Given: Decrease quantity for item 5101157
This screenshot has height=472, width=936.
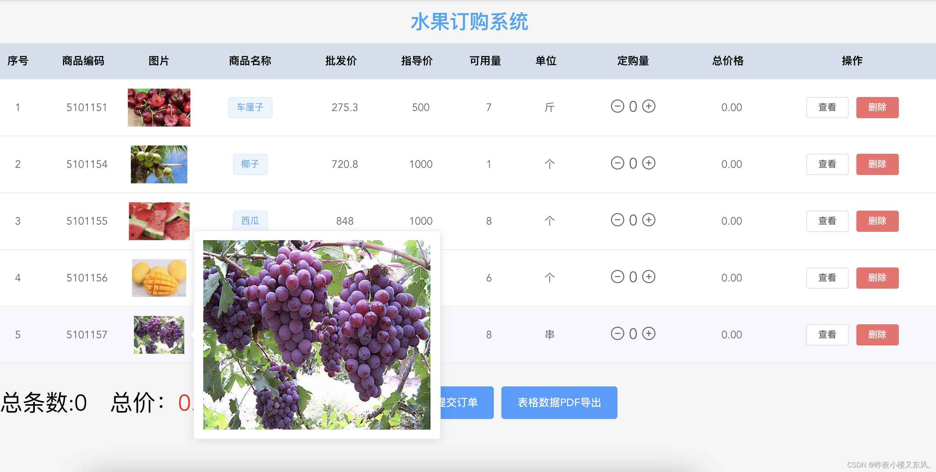Looking at the screenshot, I should coord(617,334).
